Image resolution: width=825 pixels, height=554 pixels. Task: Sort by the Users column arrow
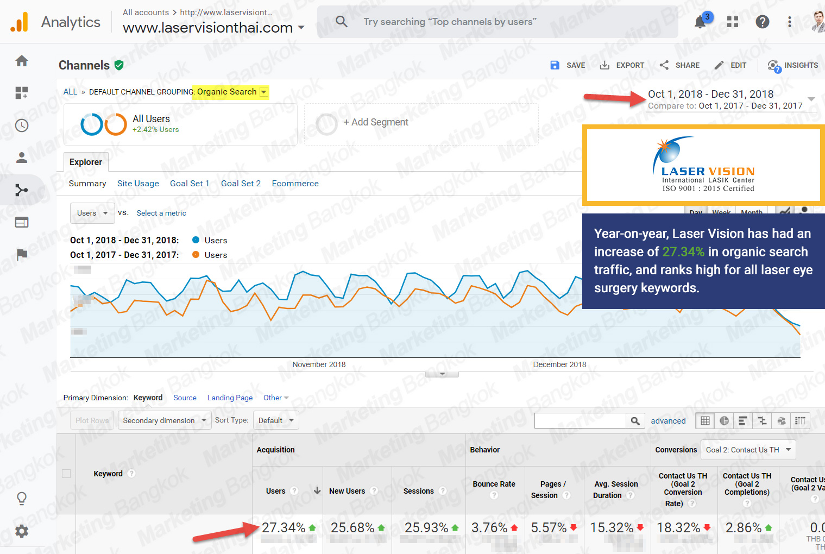point(317,491)
